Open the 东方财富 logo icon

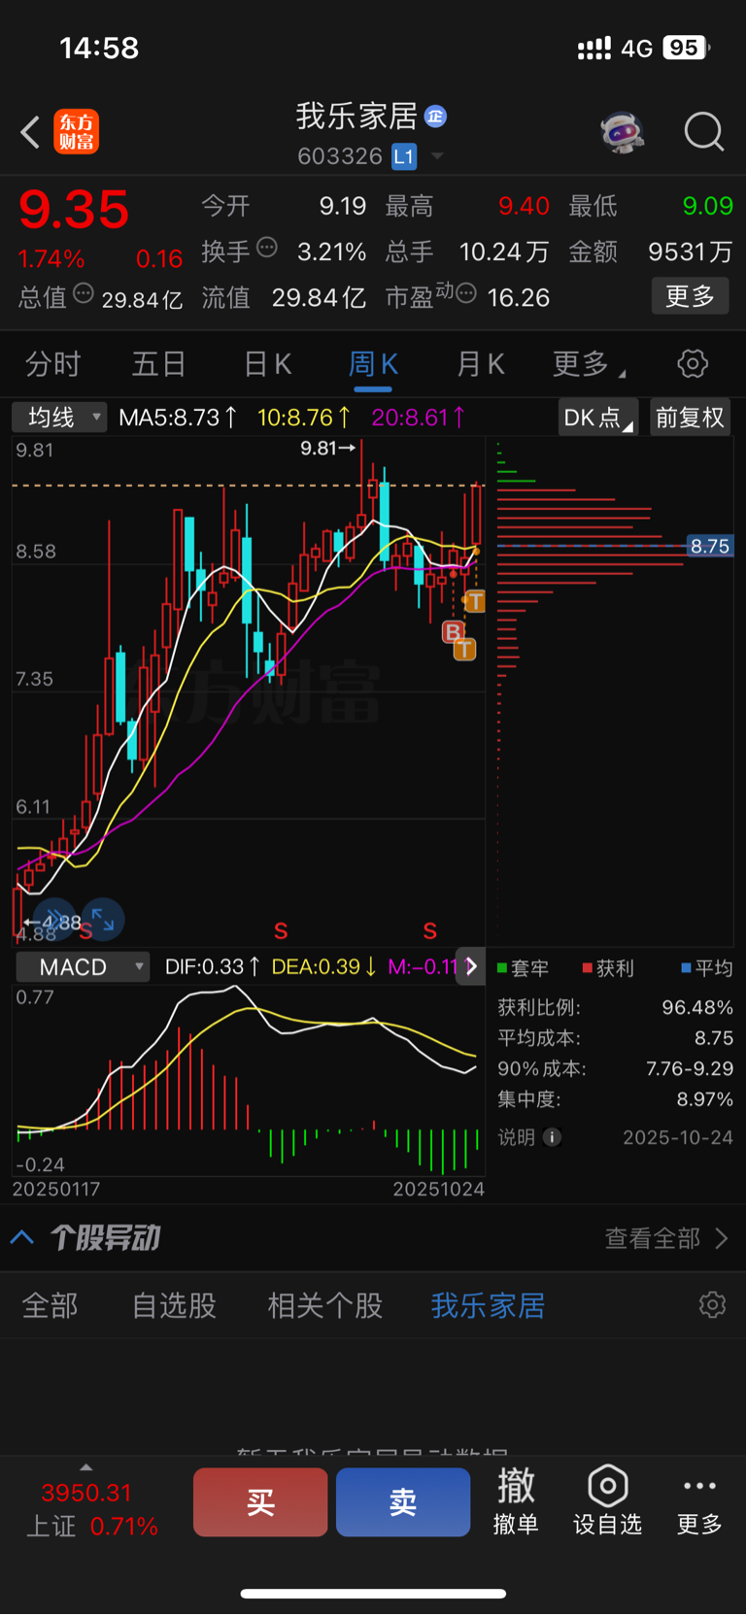coord(76,132)
